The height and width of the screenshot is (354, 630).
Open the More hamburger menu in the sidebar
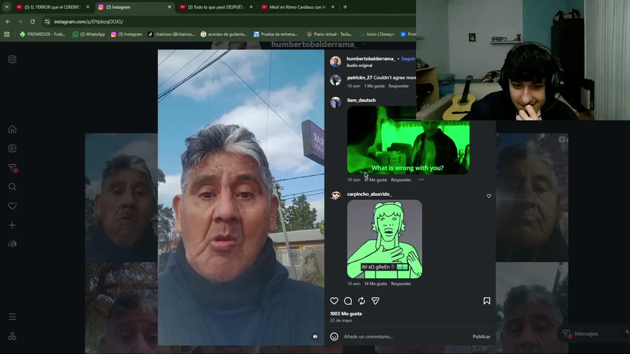(12, 317)
